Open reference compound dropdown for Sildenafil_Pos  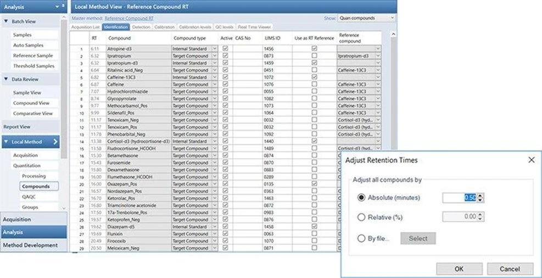[378, 113]
